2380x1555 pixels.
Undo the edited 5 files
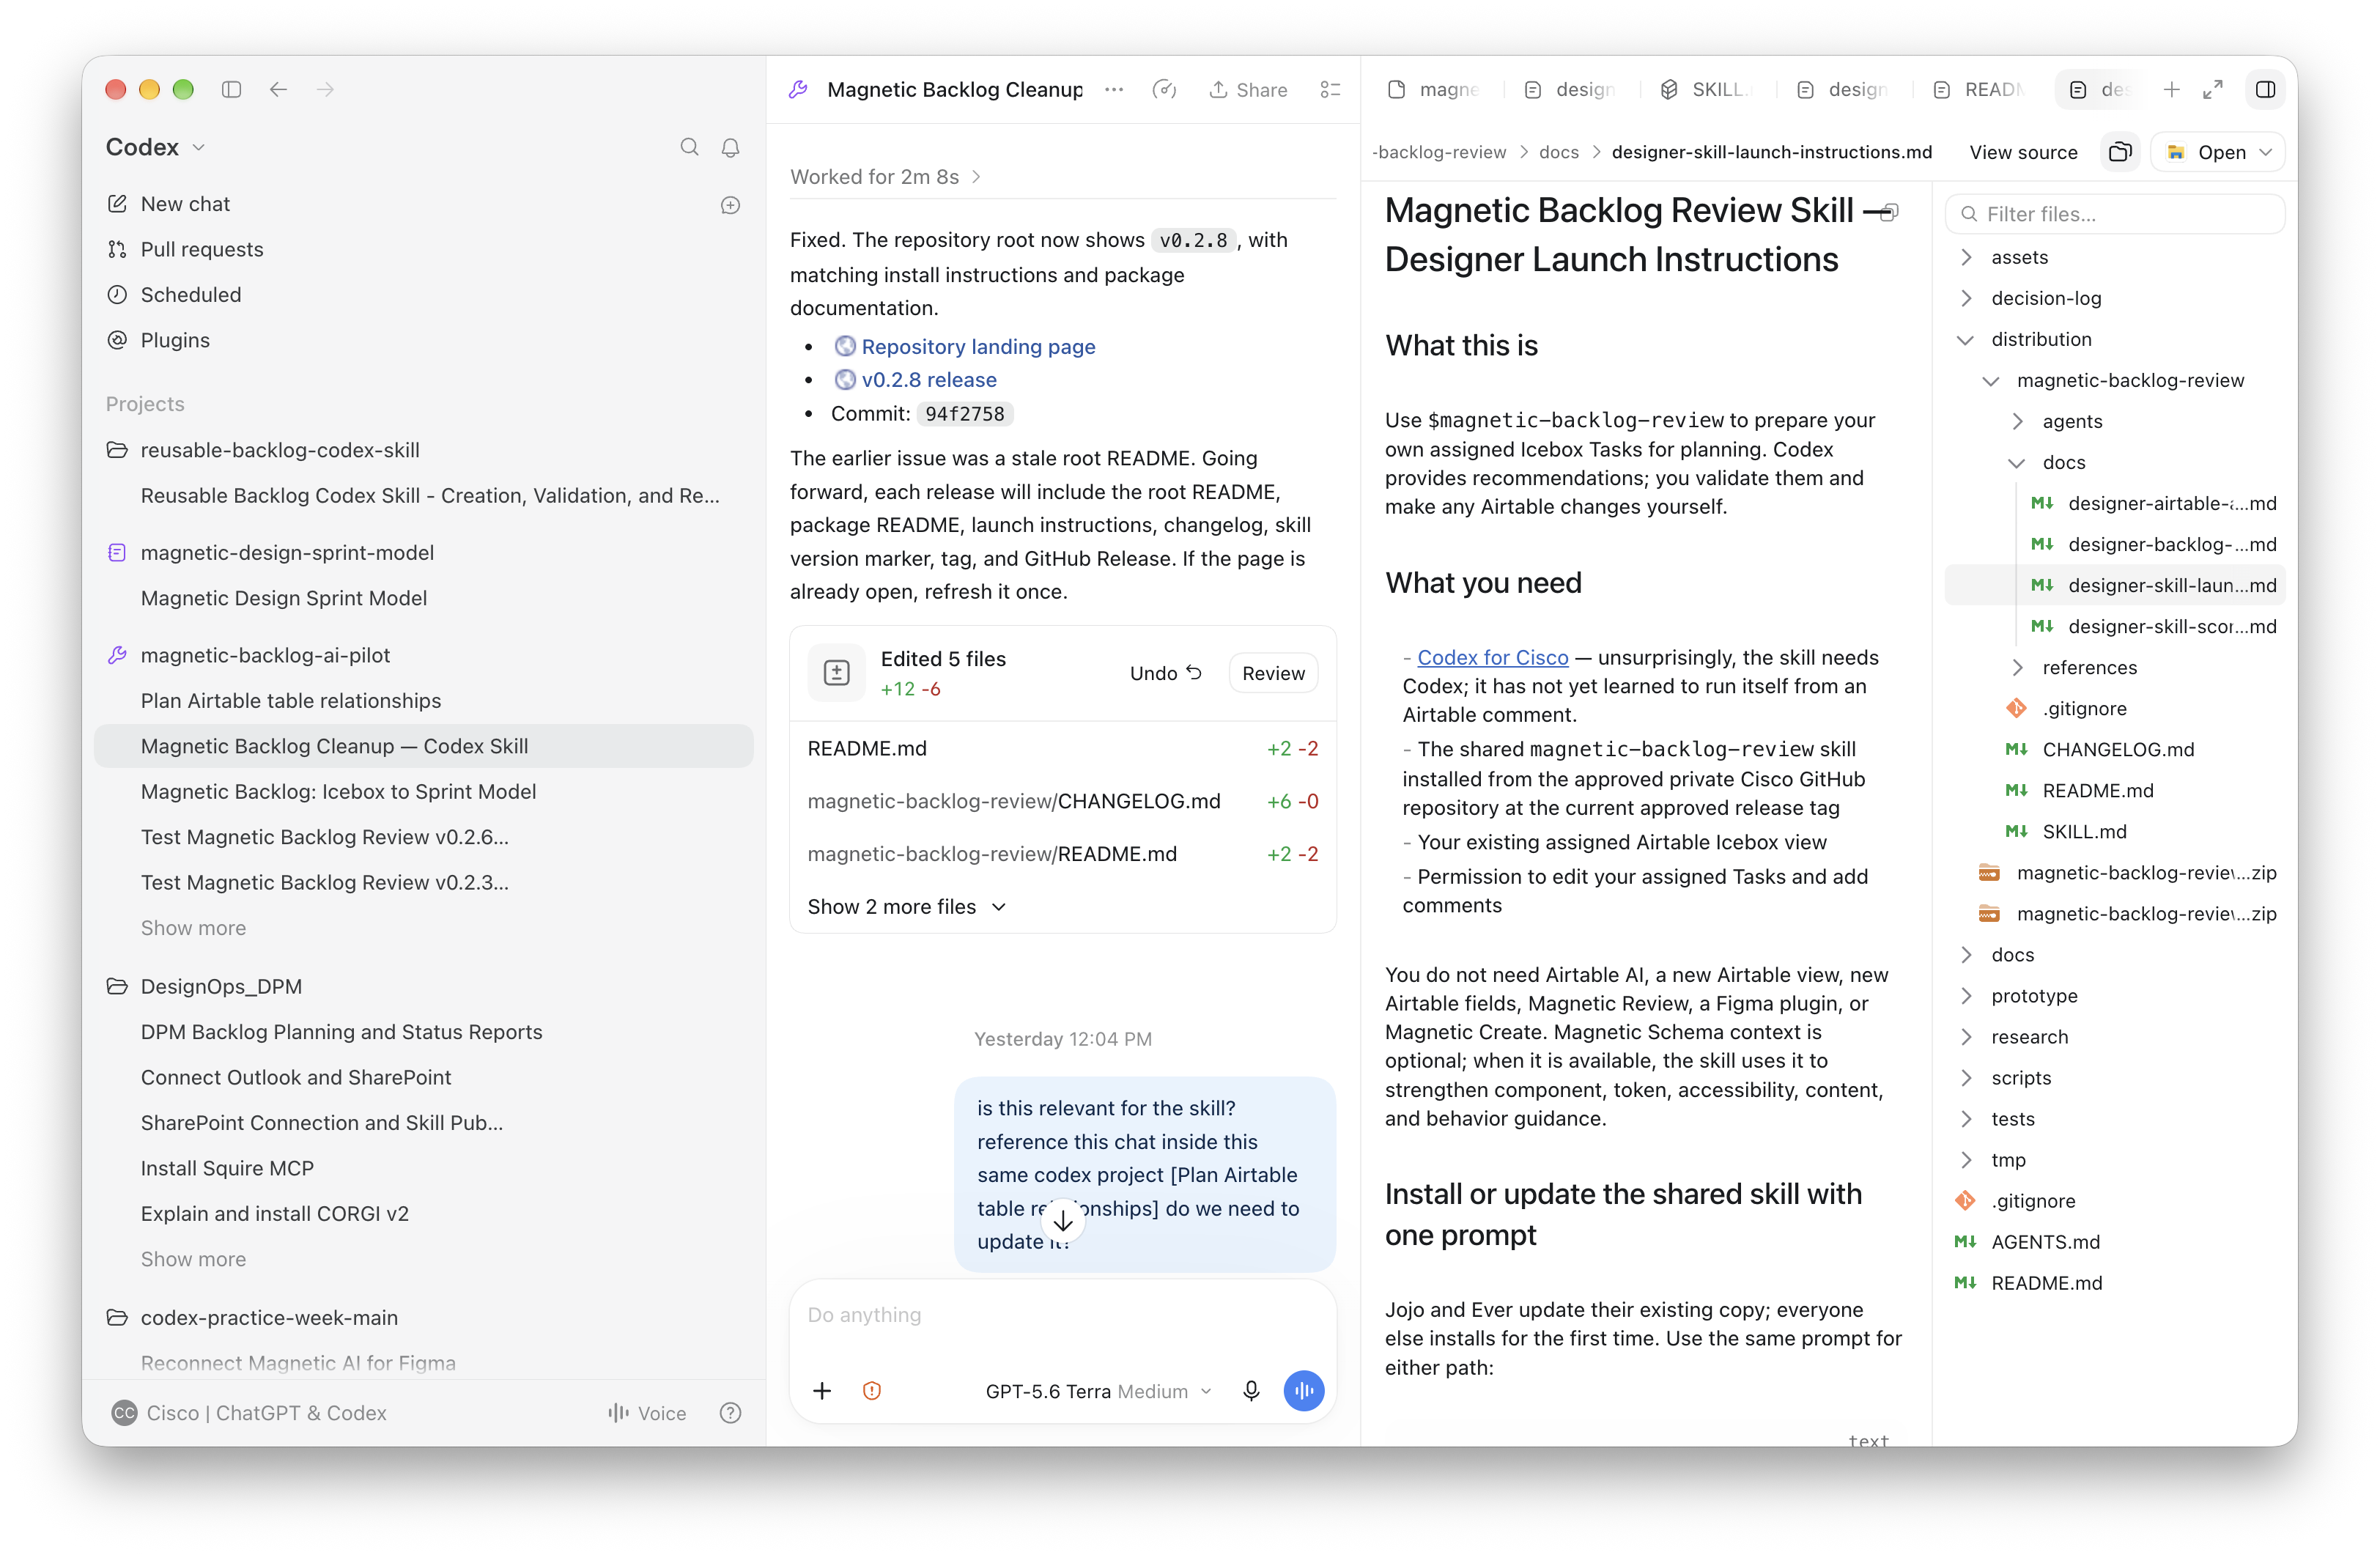pyautogui.click(x=1166, y=673)
